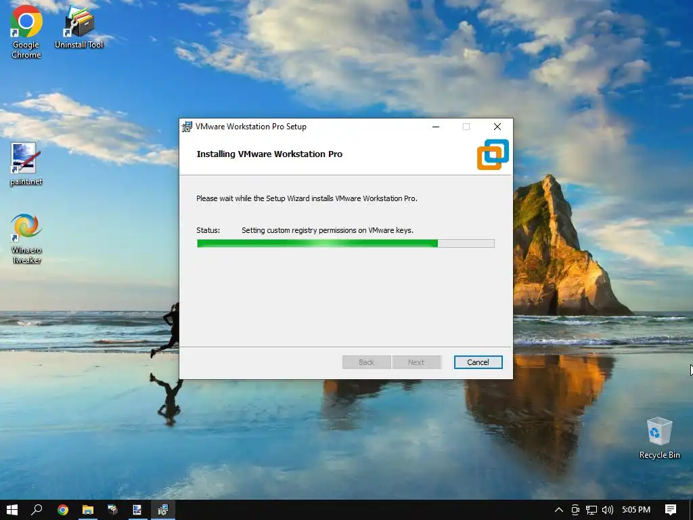Open the Action Center notifications icon
Viewport: 693px width, 520px height.
pyautogui.click(x=671, y=510)
